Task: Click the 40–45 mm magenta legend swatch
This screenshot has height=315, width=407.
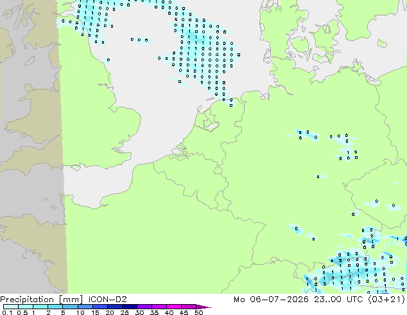Action: coord(174,307)
